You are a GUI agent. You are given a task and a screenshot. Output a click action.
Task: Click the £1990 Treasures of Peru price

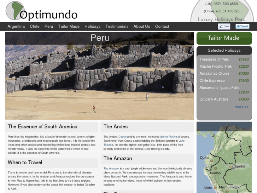point(244,59)
